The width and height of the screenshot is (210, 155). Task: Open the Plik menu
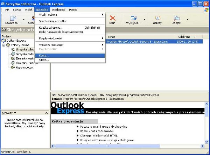click(7, 10)
